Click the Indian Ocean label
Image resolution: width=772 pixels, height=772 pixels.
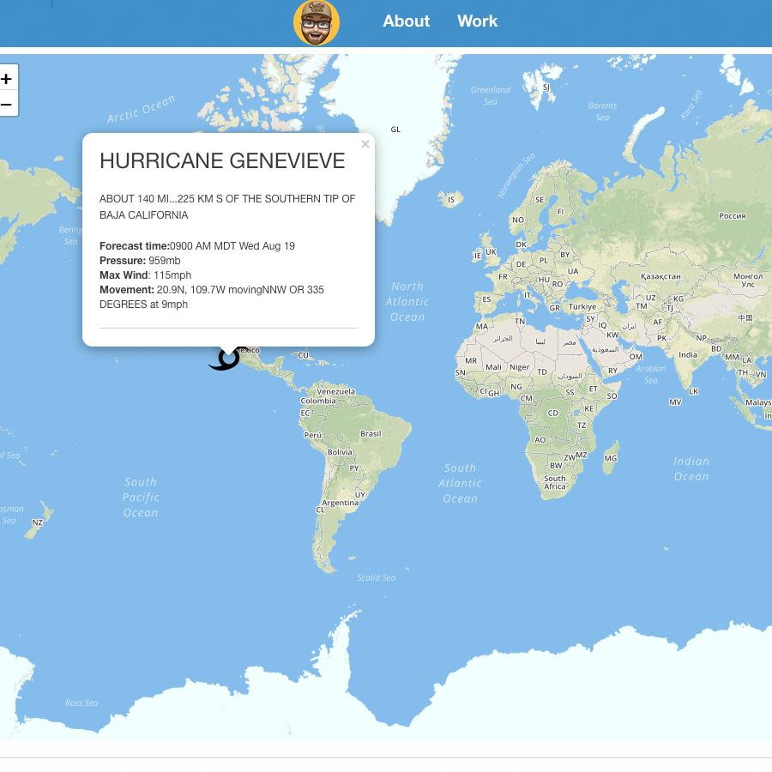pyautogui.click(x=691, y=468)
